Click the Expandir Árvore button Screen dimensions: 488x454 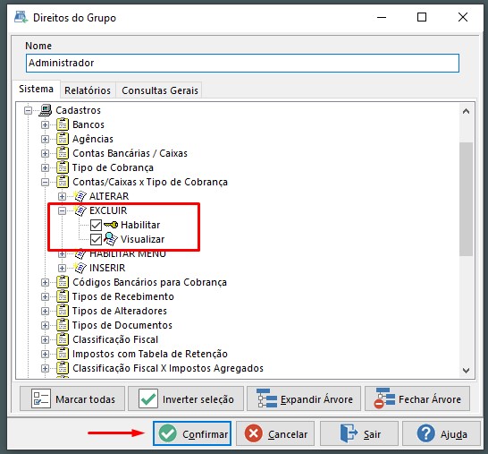coord(304,398)
